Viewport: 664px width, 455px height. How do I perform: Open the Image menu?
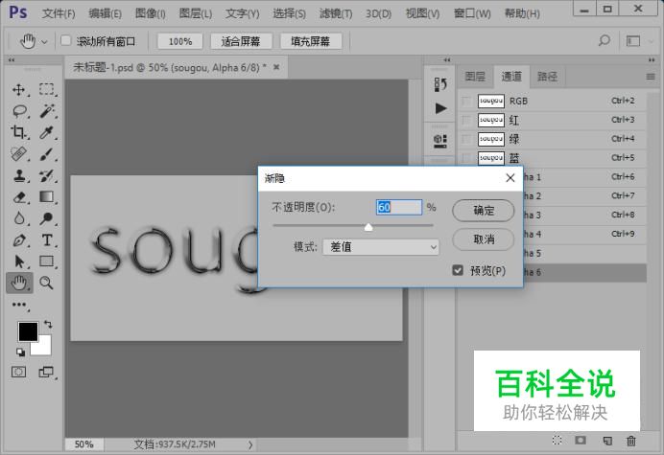(x=151, y=13)
